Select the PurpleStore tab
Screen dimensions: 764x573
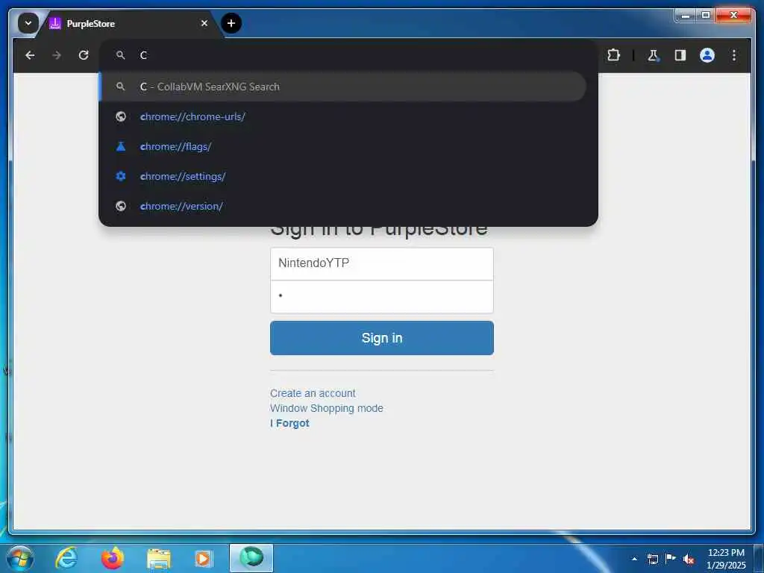[129, 23]
